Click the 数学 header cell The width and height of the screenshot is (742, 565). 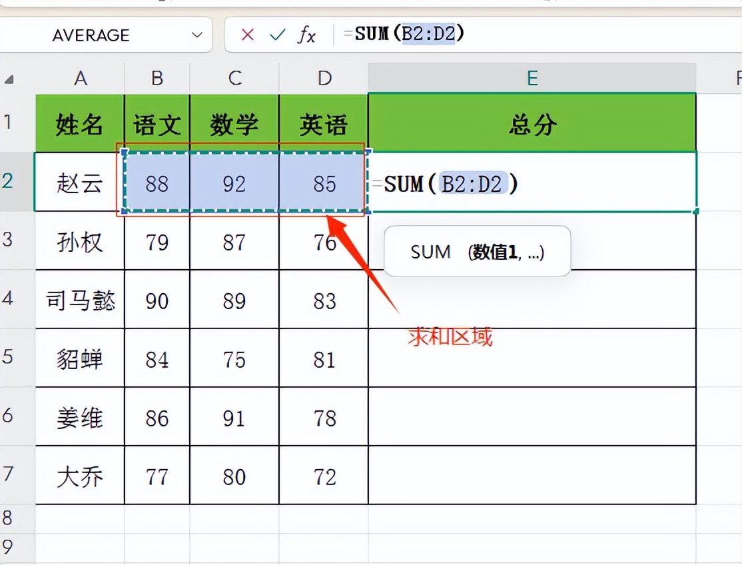[234, 123]
